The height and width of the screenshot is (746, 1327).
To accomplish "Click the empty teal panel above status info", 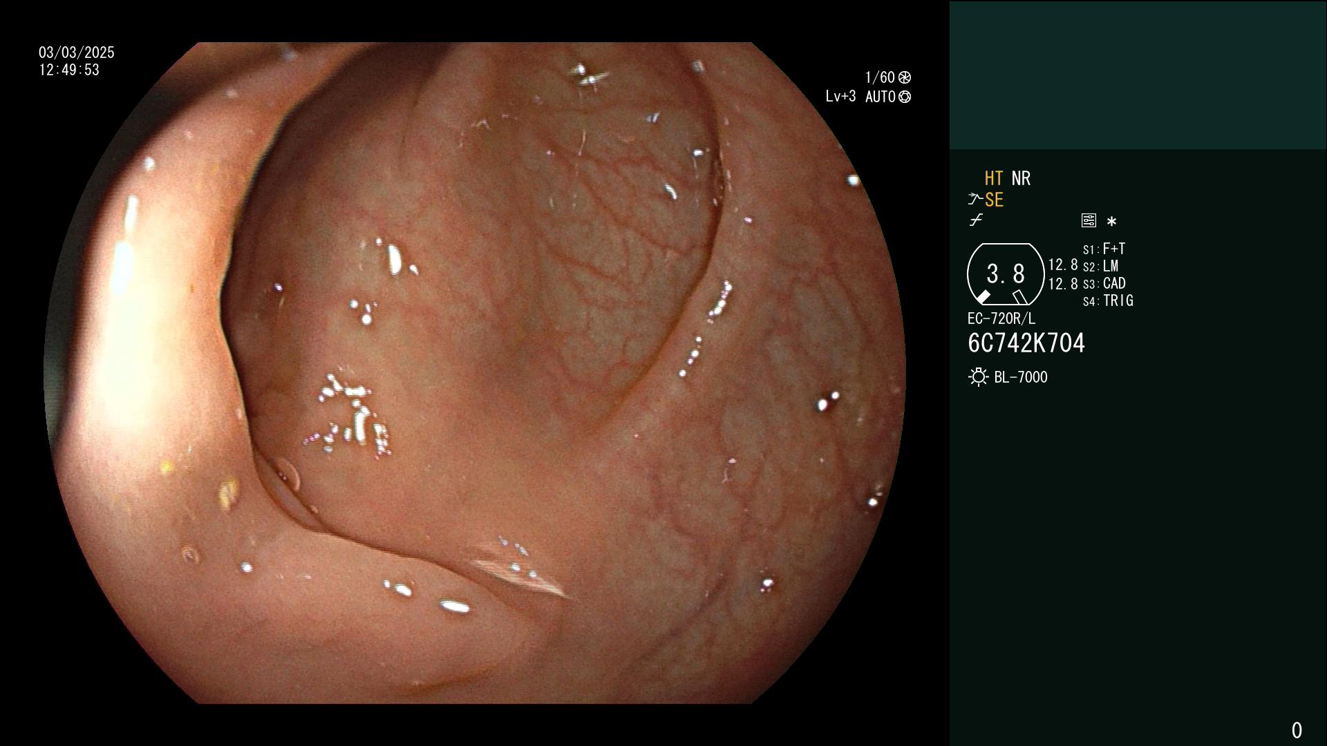I will coord(1138,75).
